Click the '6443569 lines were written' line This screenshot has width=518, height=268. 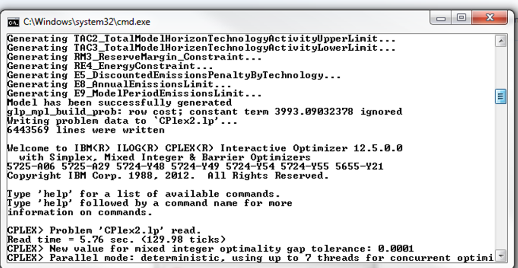(x=86, y=130)
